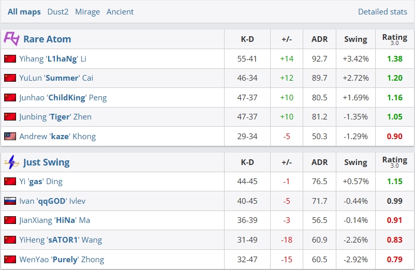Open the Just Swing team name link
This screenshot has width=415, height=270.
pos(47,162)
